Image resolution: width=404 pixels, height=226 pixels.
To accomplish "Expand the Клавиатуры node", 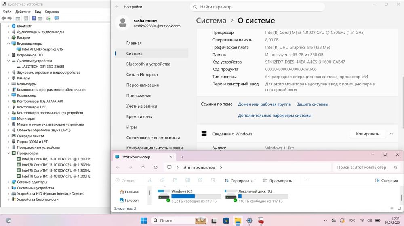I will (8, 84).
